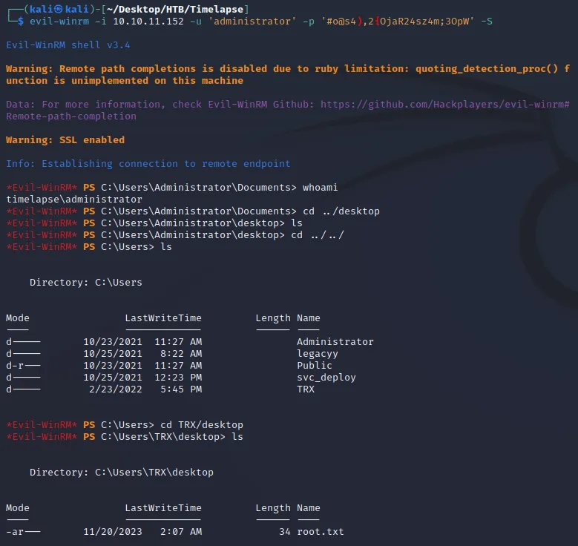The image size is (578, 546).
Task: Click the 'Directory: C:\Users' line
Action: click(x=86, y=283)
